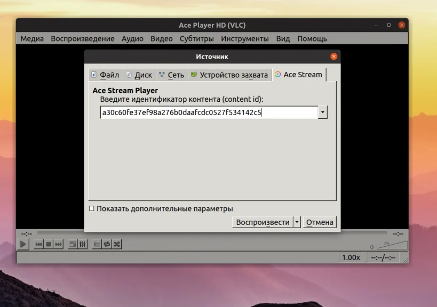Skip to the previous media item

point(38,245)
